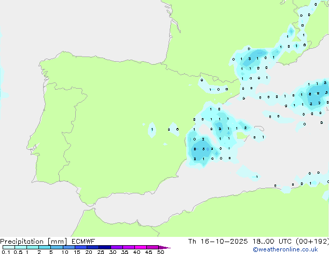
Task: Click the 'ECMWF' model label
Action: [84, 242]
